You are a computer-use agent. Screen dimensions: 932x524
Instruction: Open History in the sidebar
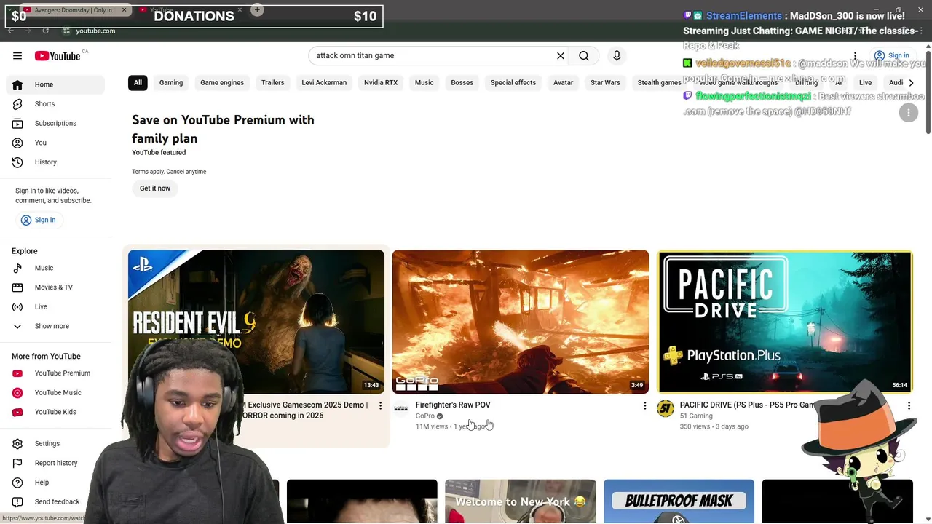point(55,162)
